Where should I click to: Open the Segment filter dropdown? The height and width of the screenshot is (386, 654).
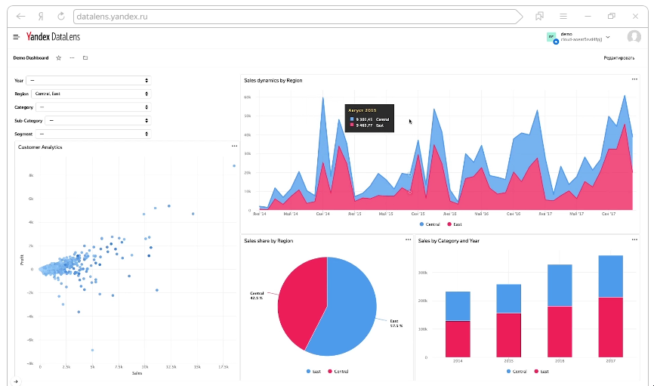point(93,134)
